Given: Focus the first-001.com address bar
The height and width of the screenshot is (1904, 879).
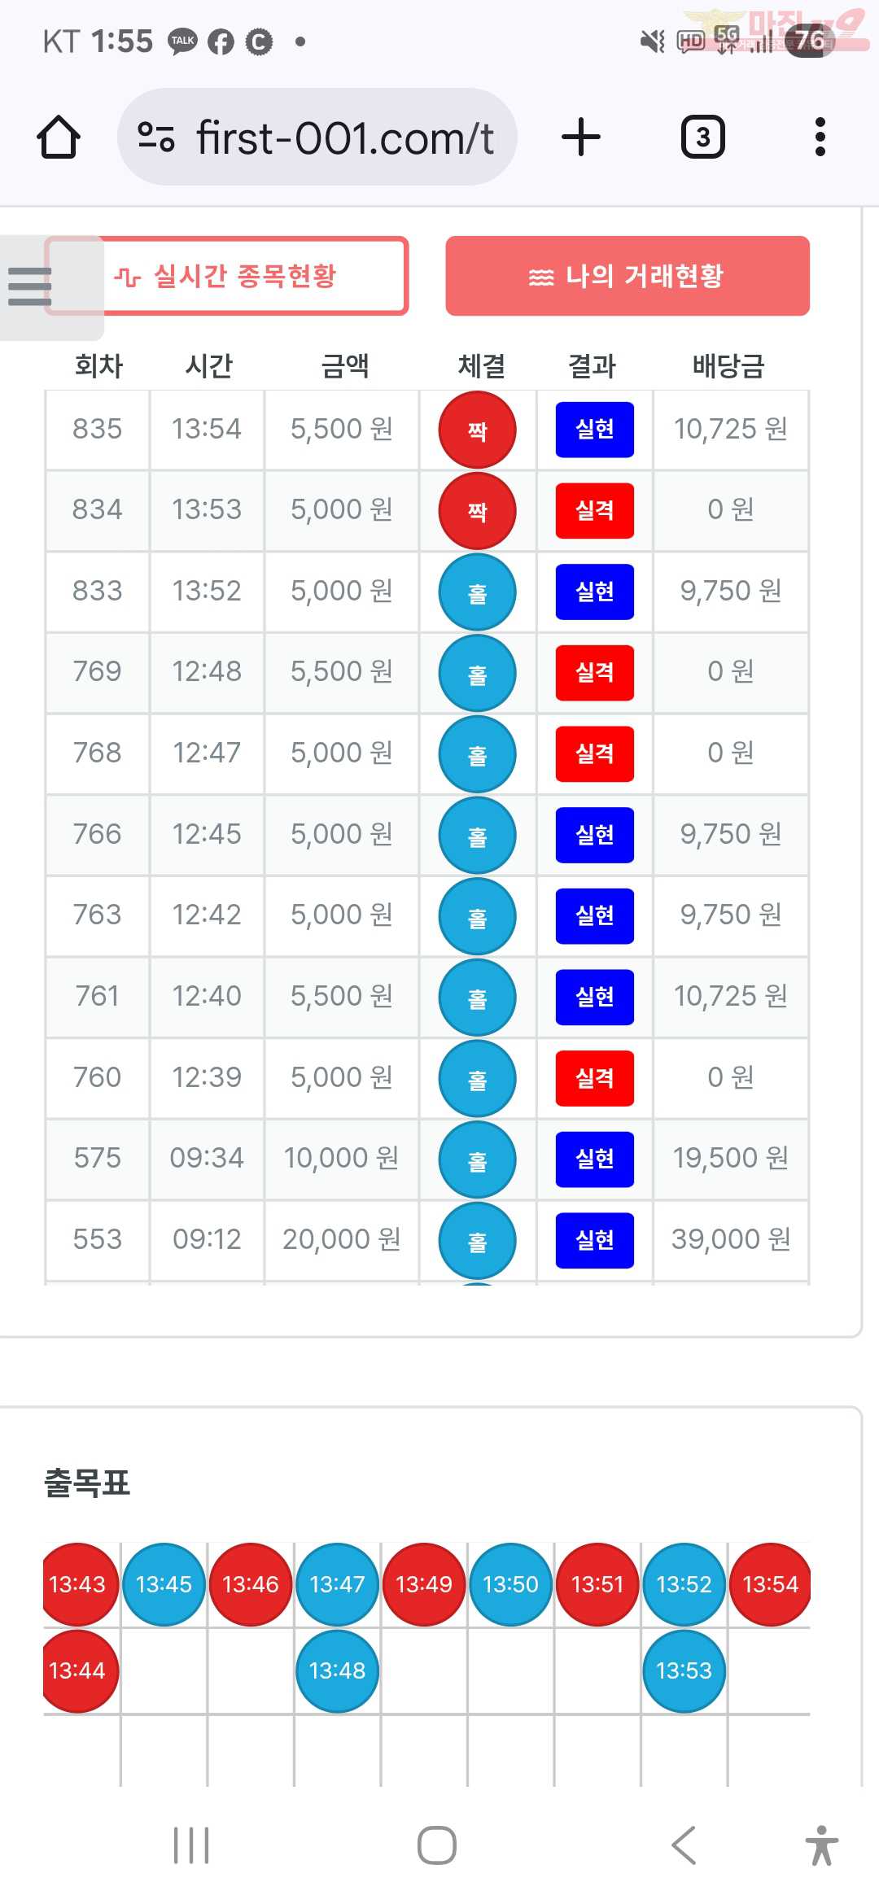Looking at the screenshot, I should [317, 137].
